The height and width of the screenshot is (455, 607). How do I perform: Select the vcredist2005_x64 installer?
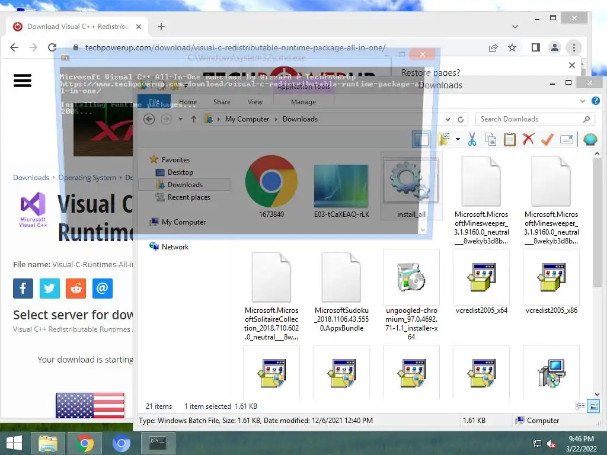click(x=481, y=282)
